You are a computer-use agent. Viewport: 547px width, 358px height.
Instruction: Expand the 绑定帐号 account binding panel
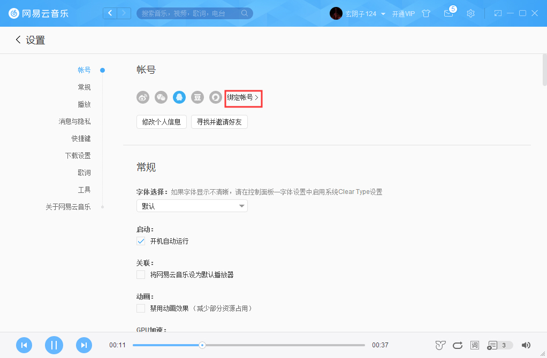242,98
